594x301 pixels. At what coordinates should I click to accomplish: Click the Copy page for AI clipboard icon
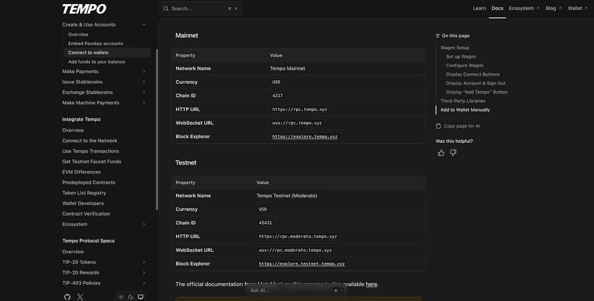(x=438, y=126)
